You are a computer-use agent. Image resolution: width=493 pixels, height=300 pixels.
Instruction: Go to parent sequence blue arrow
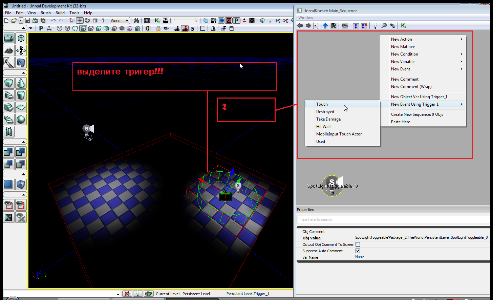point(325,26)
